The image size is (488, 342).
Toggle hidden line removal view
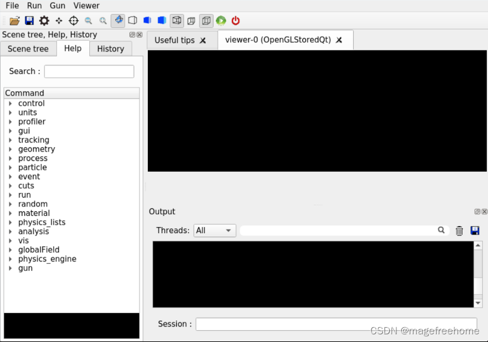point(147,20)
